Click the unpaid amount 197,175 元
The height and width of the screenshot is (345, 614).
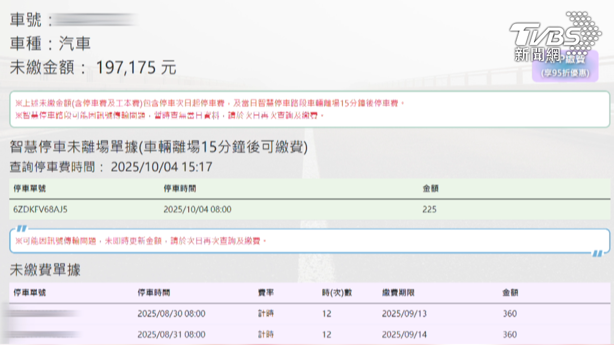coord(136,67)
